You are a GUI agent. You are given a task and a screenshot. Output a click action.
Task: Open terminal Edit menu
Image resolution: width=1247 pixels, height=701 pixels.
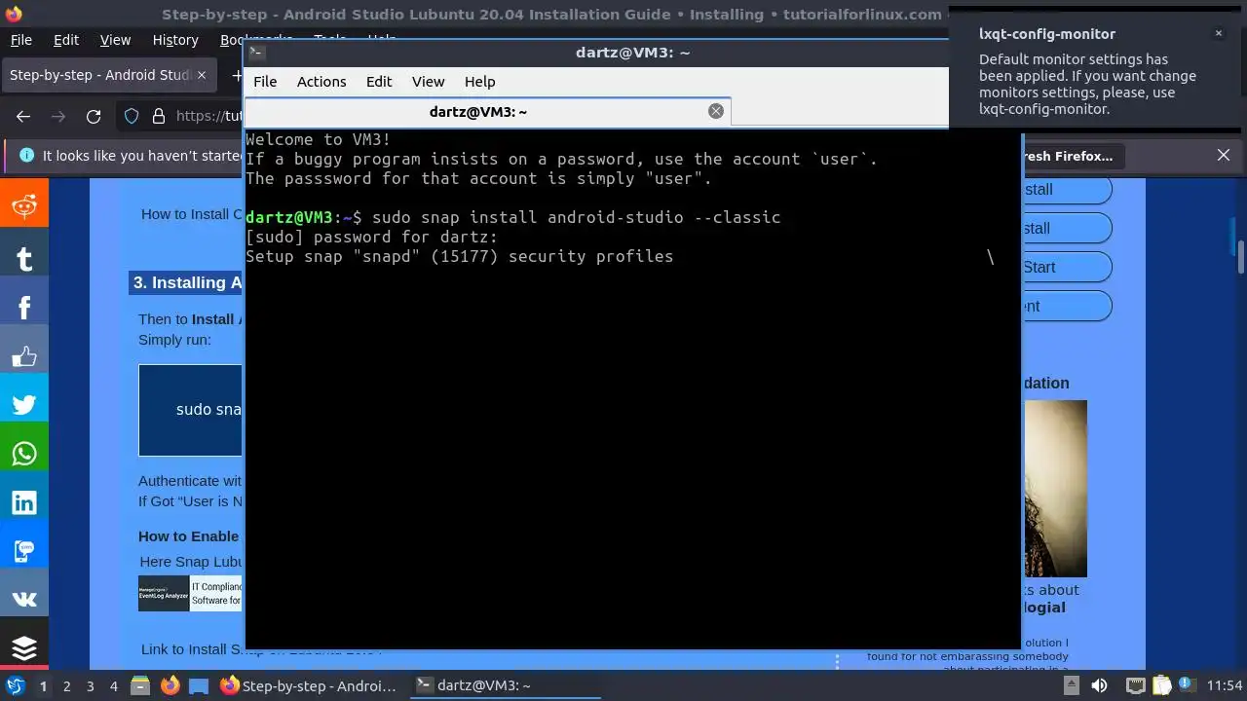(x=379, y=82)
